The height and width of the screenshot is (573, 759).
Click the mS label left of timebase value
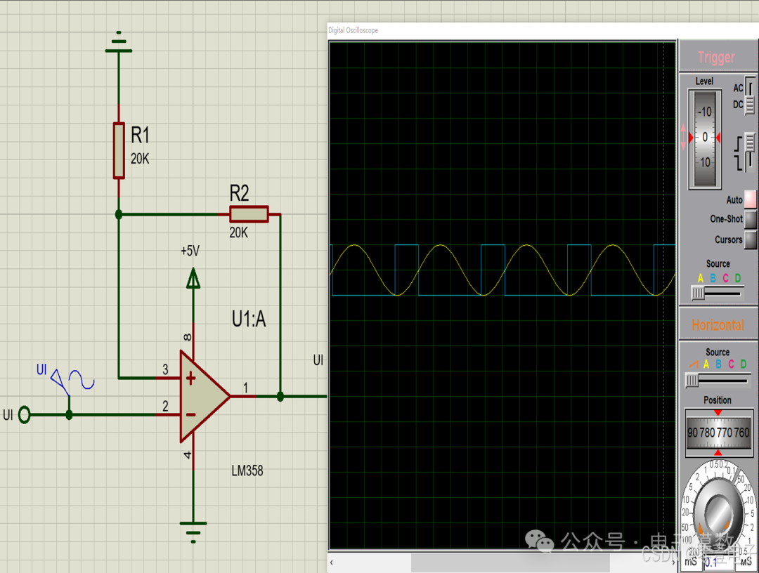pyautogui.click(x=691, y=562)
